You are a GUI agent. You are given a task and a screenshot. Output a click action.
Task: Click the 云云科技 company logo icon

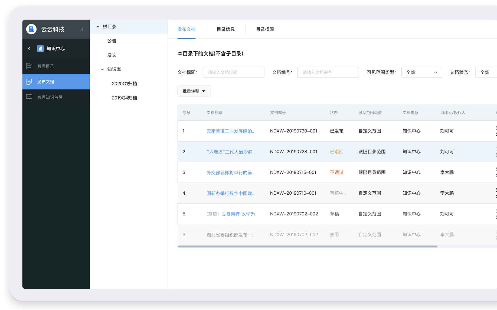pyautogui.click(x=31, y=29)
